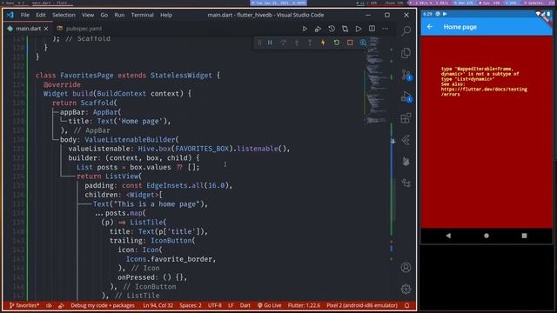Screen dimensions: 557x313
Task: Open the File menu
Action: tap(25, 15)
